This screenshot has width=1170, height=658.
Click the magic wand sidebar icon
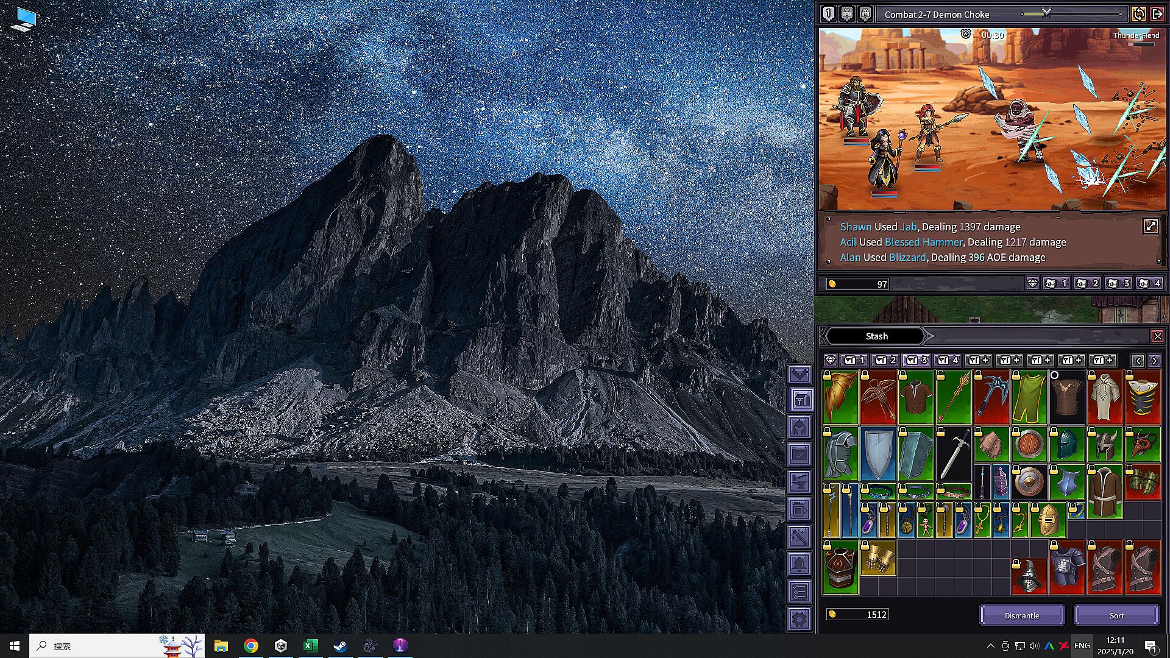click(799, 537)
